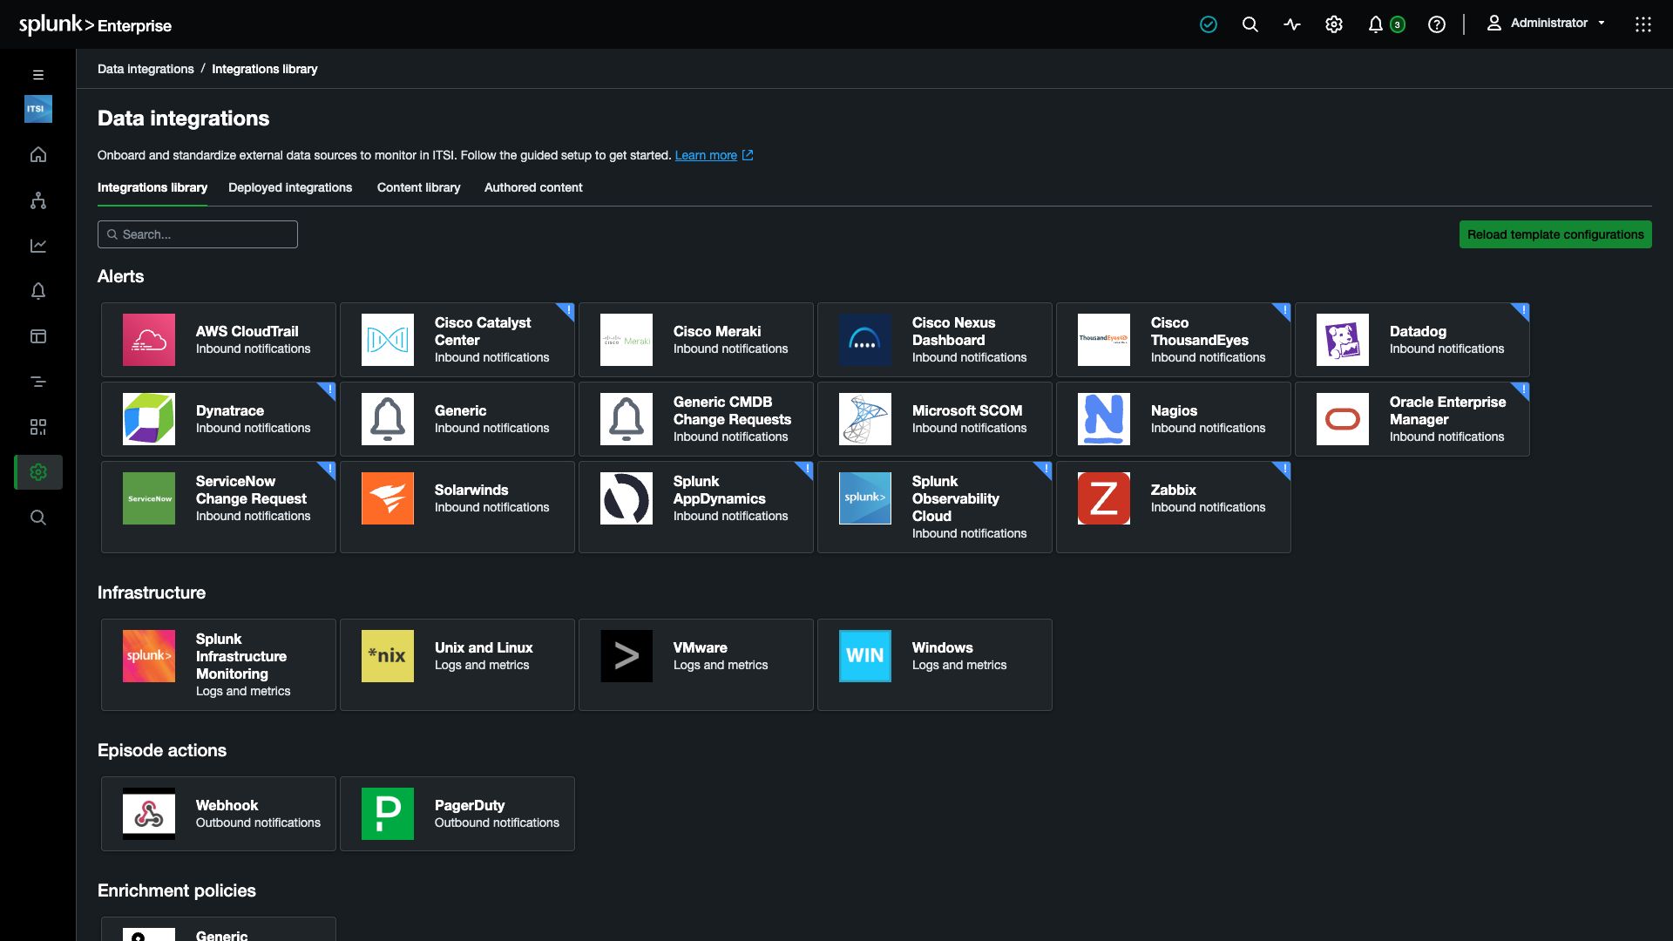This screenshot has height=941, width=1673.
Task: Click the Nagios N logo
Action: [1104, 419]
